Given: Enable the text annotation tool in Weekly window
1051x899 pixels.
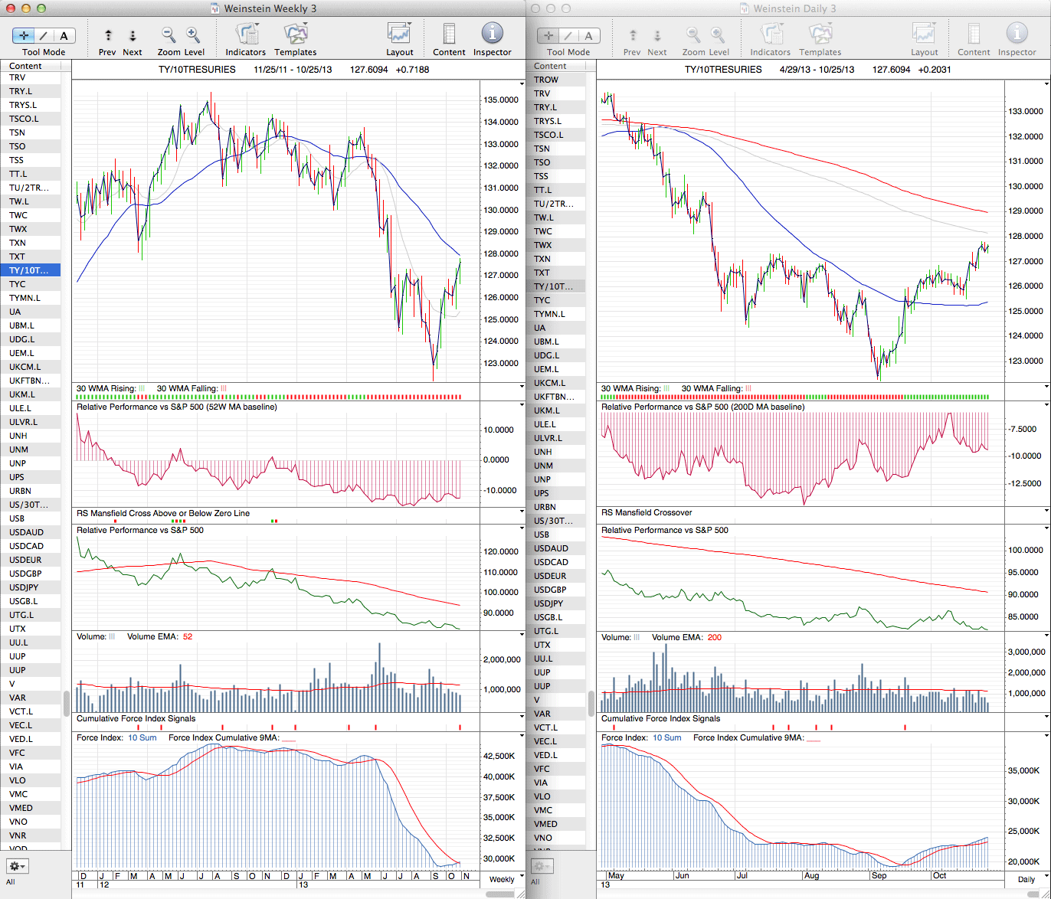Looking at the screenshot, I should 64,36.
